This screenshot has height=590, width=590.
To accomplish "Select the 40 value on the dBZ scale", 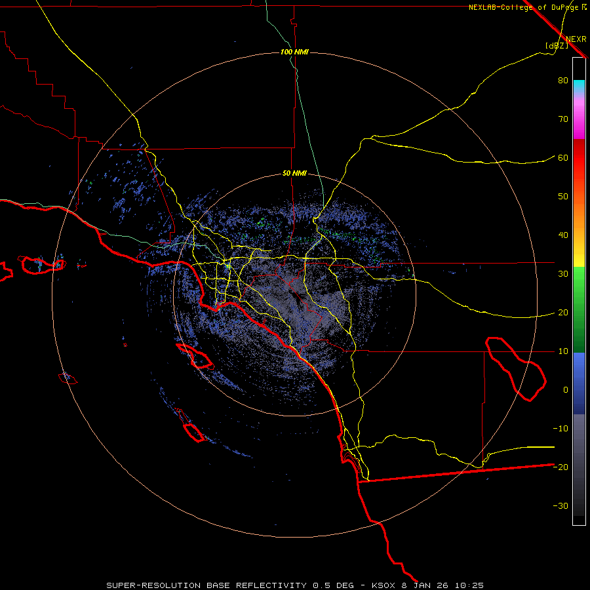I will tap(563, 235).
